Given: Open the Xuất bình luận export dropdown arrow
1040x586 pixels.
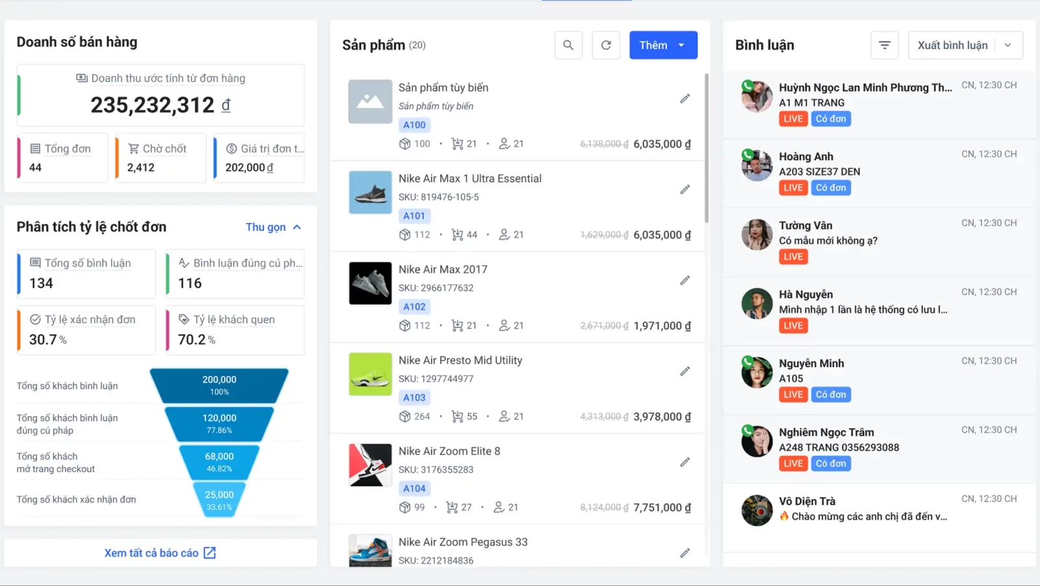Looking at the screenshot, I should 1007,45.
